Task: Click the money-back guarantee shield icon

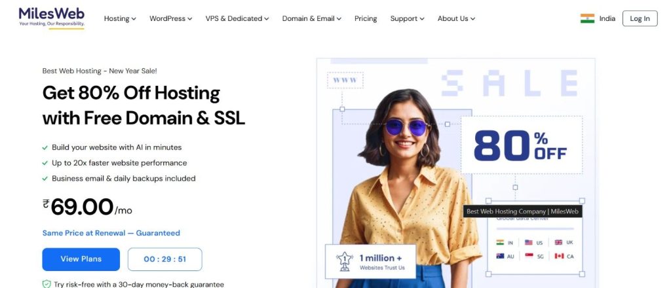Action: coord(47,284)
